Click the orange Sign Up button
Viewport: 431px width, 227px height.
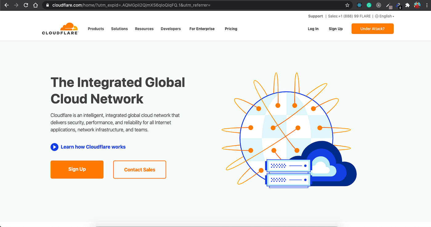pyautogui.click(x=77, y=169)
